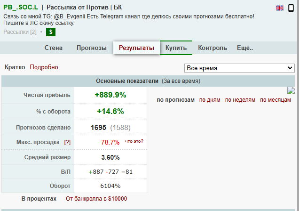
Task: Switch to the Стена tab
Action: coord(54,48)
